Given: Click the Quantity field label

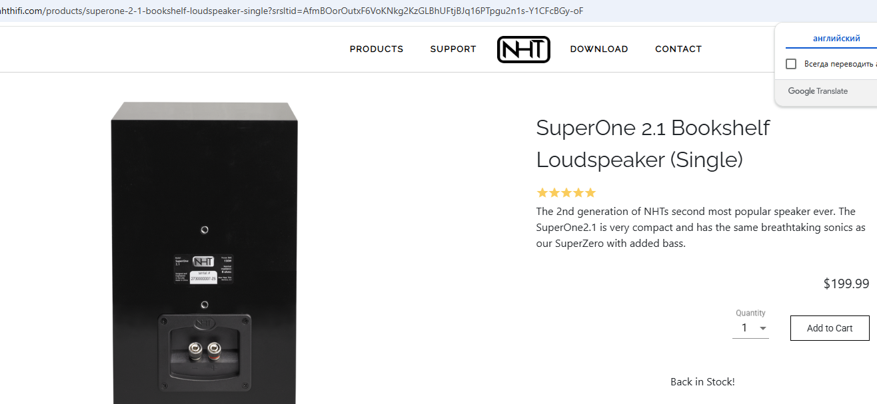Looking at the screenshot, I should tap(750, 313).
